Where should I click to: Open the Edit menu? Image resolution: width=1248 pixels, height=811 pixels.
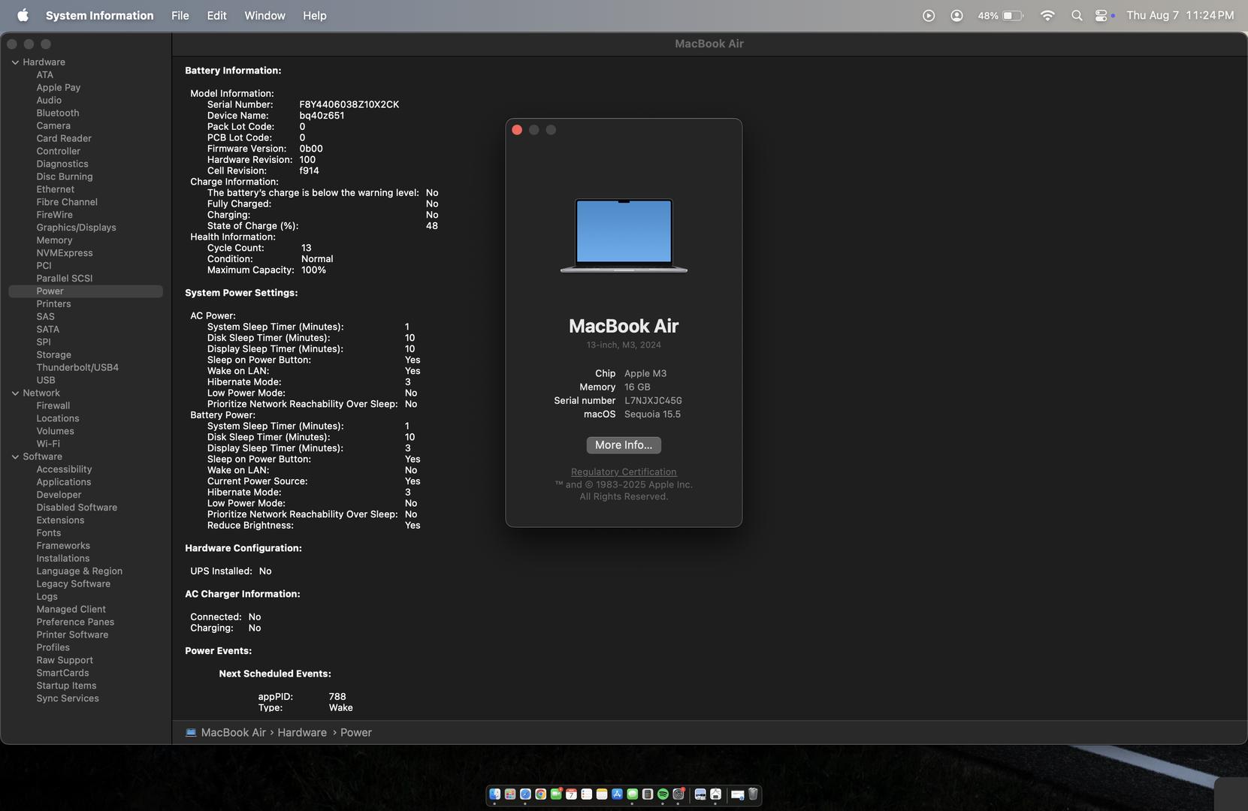[x=216, y=15]
